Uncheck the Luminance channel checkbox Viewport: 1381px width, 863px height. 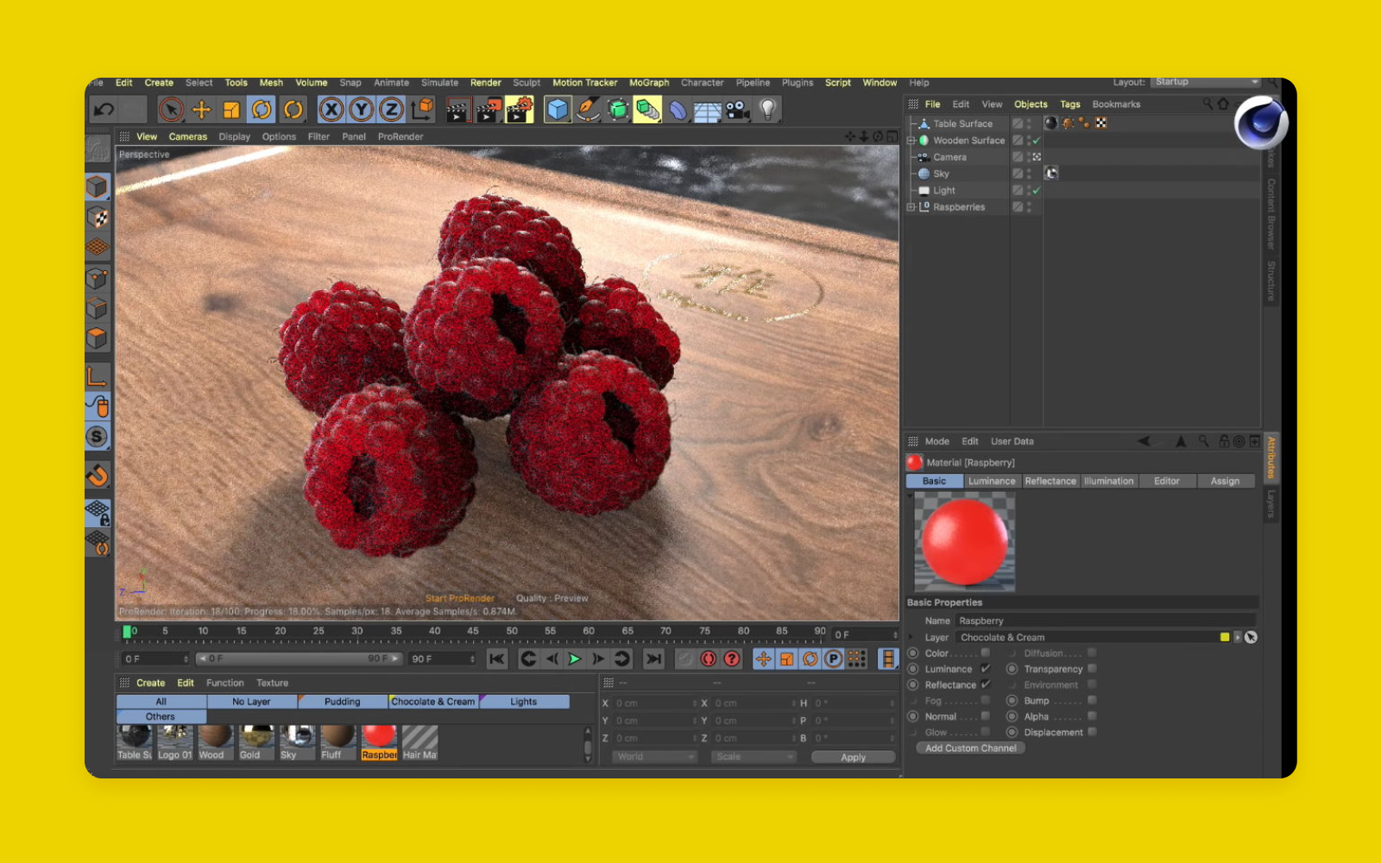[986, 669]
